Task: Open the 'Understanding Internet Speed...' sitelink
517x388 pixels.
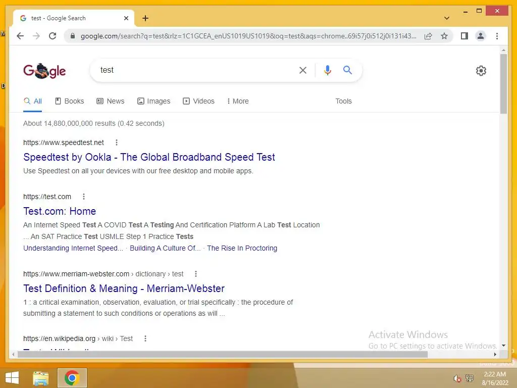Action: (x=73, y=248)
